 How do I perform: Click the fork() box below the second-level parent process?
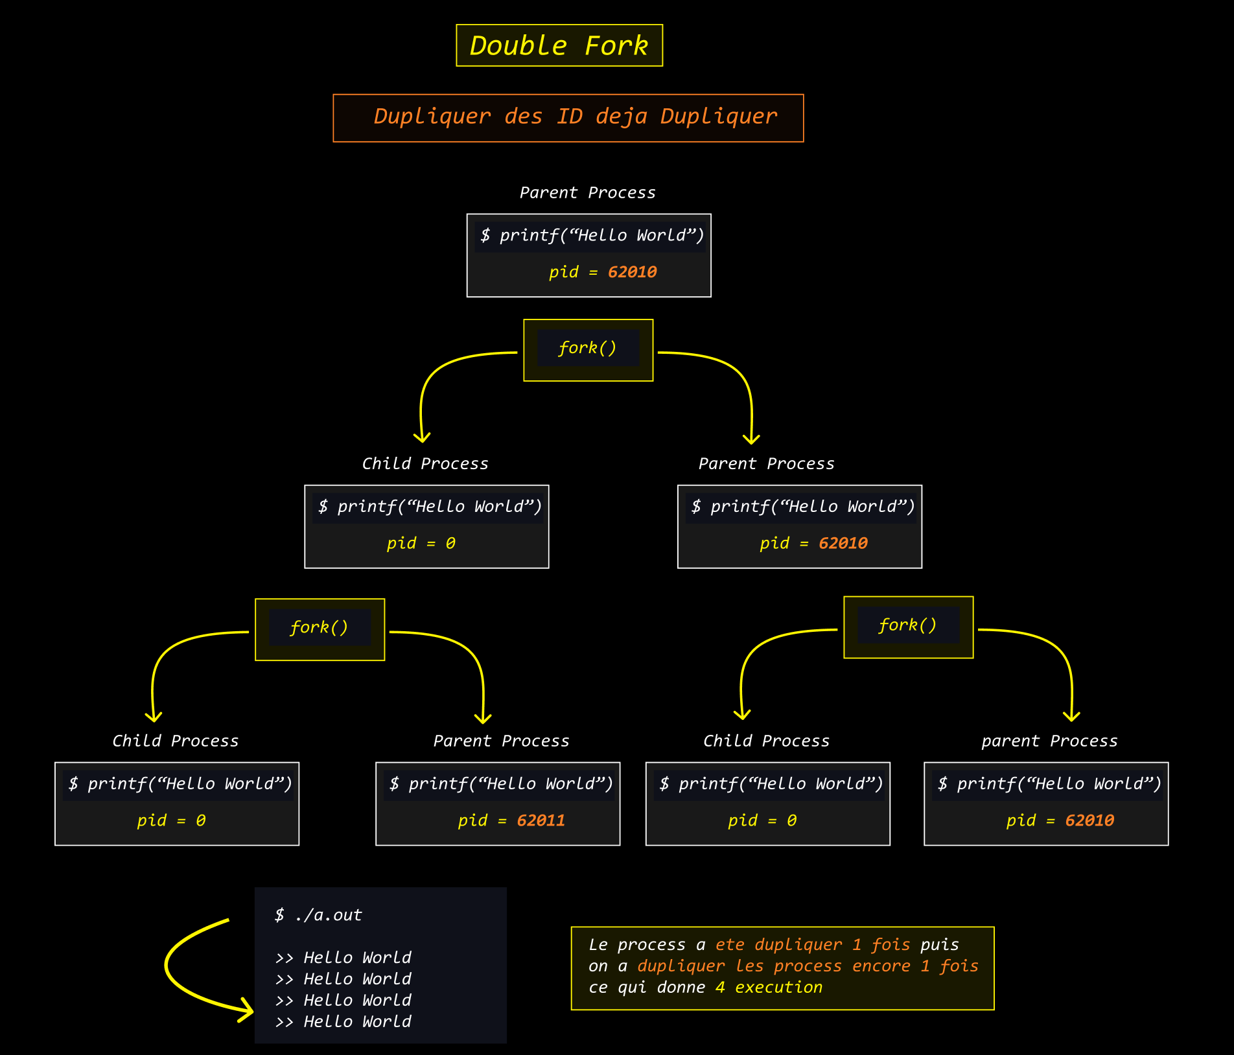tap(908, 627)
